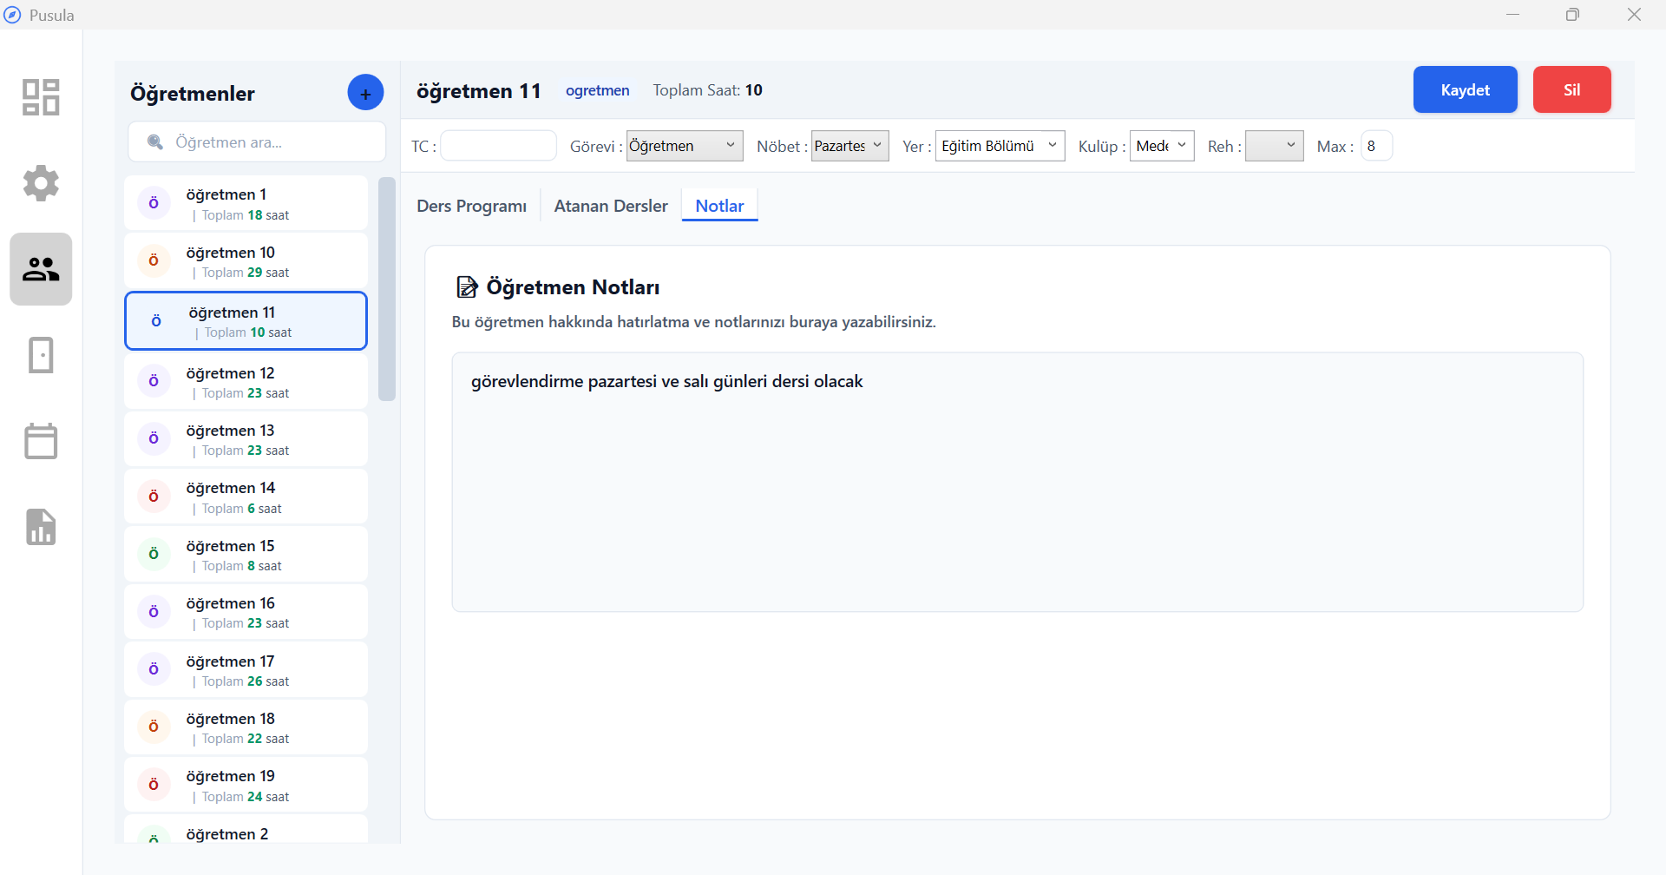This screenshot has height=875, width=1666.
Task: Open the Kulüp dropdown
Action: pyautogui.click(x=1162, y=146)
